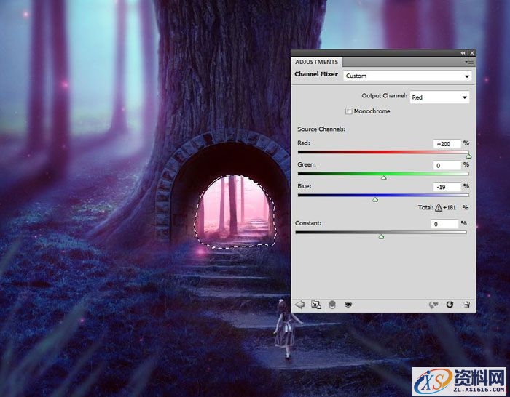
Task: Reset adjustment to defaults icon
Action: pyautogui.click(x=450, y=305)
